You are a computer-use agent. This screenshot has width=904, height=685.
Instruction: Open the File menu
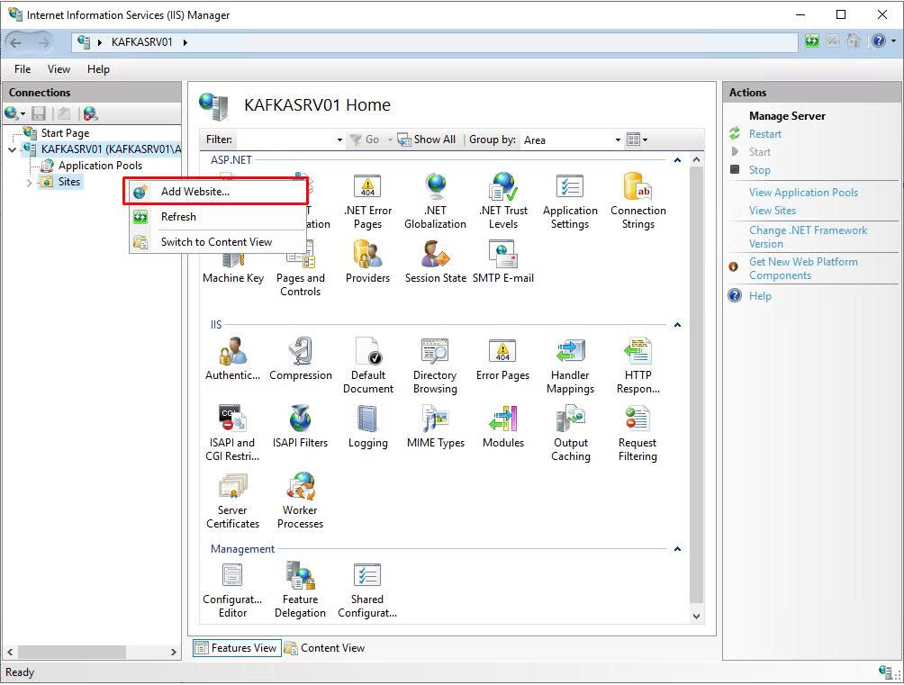[23, 69]
